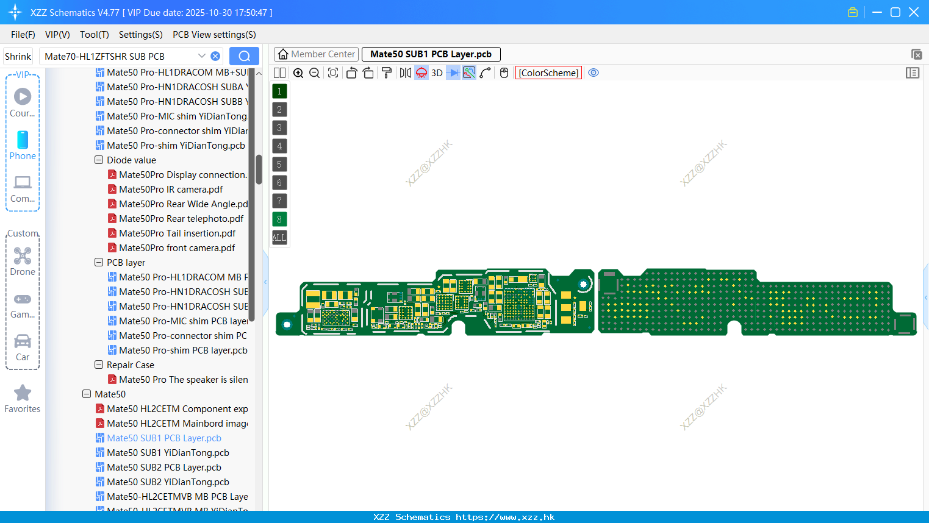The image size is (929, 523).
Task: Show PCB layer 7
Action: pyautogui.click(x=279, y=201)
